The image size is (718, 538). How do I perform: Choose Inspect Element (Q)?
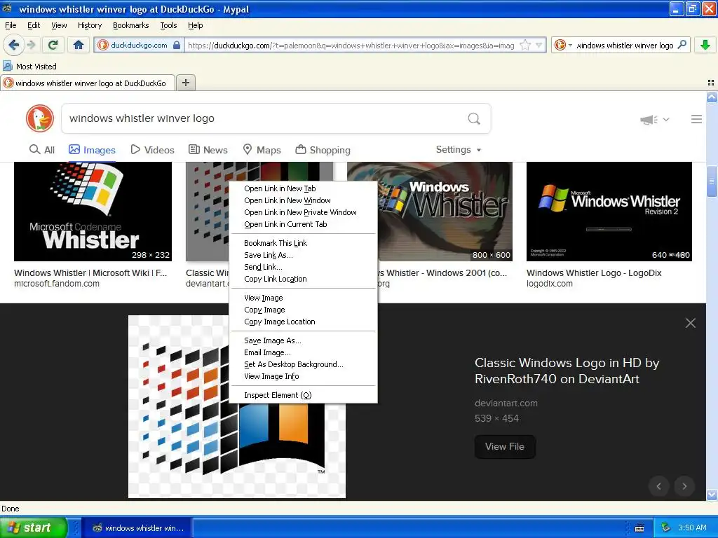303,395
